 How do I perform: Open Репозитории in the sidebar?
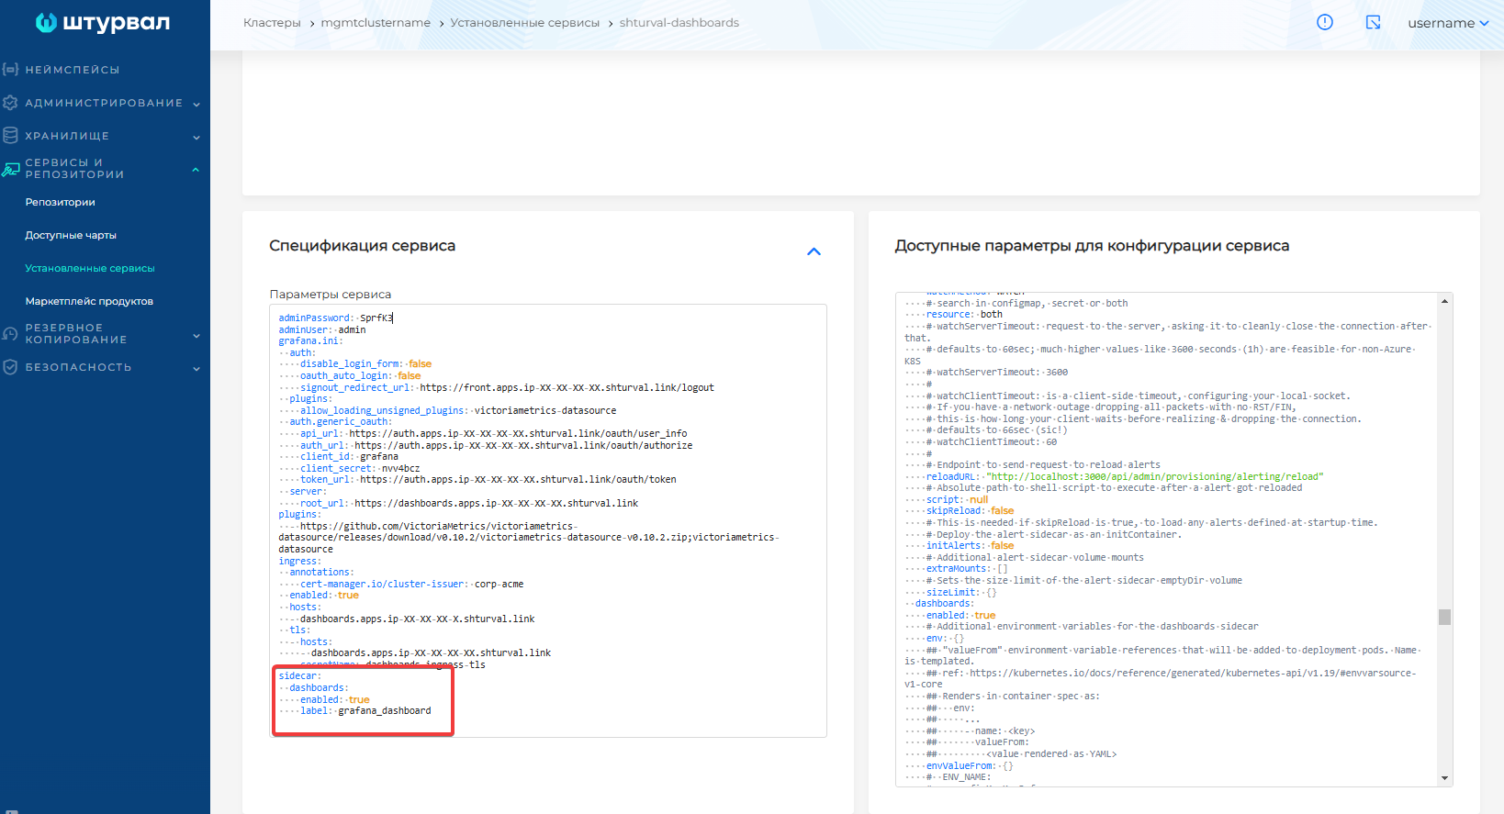[61, 202]
